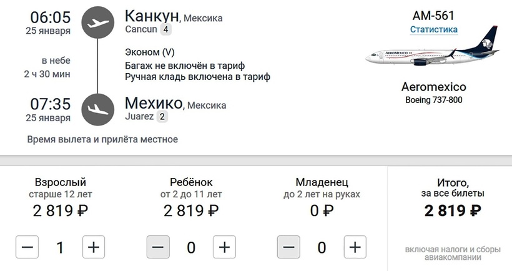
Task: Click the adult ticket price 2 819 ₽
Action: coord(60,210)
